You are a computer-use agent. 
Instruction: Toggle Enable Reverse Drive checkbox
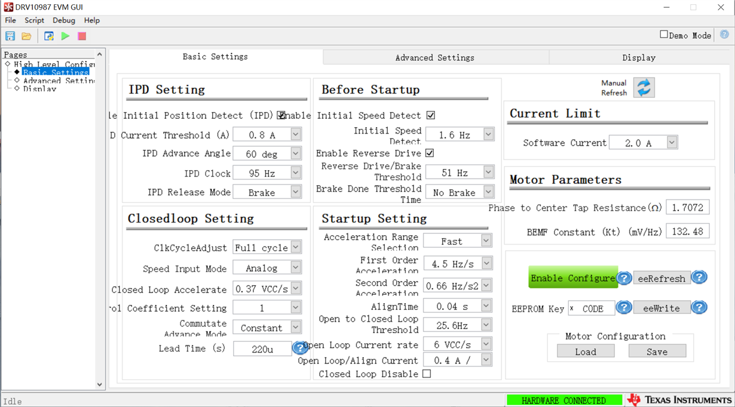430,153
